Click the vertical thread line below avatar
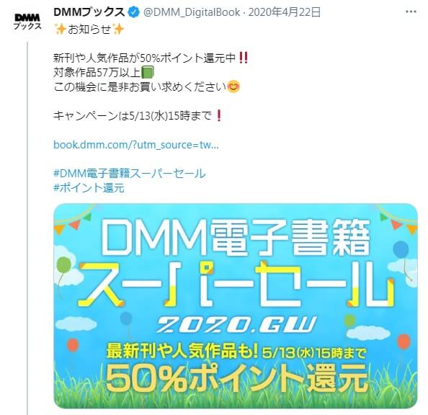Screen dimensions: 428x415 pyautogui.click(x=27, y=228)
